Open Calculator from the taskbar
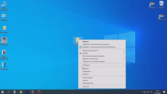Viewport: 167px width, 94px height. 15,92
